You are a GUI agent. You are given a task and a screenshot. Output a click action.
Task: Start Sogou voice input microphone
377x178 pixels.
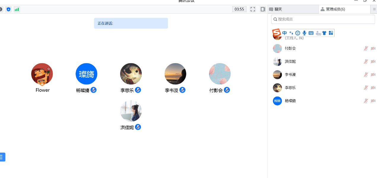click(x=304, y=33)
